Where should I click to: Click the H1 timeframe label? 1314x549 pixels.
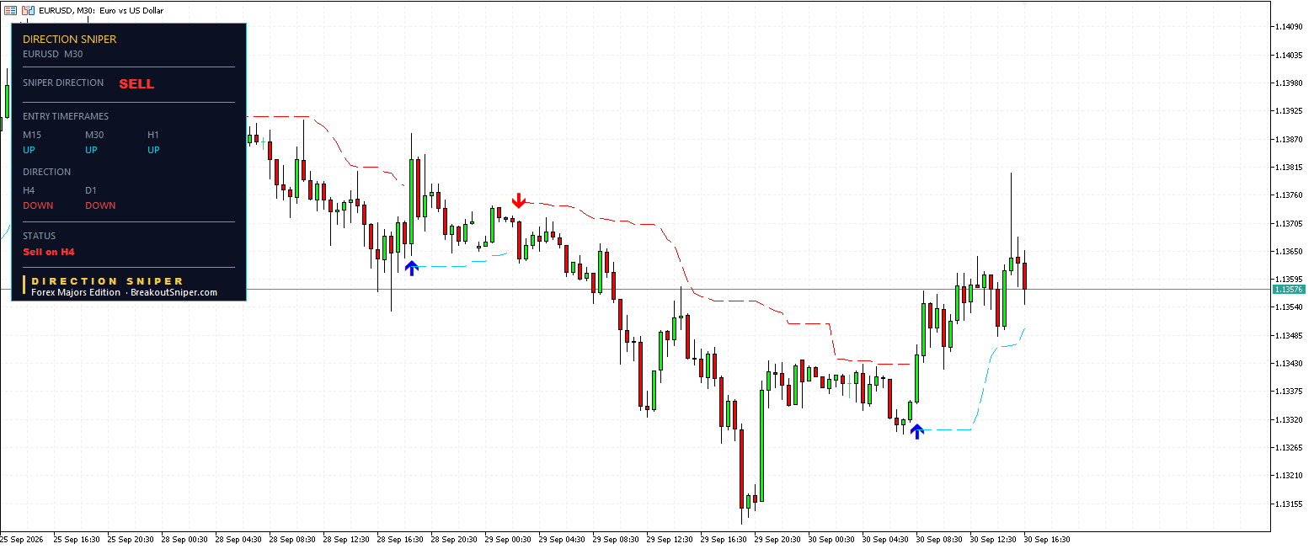[153, 135]
